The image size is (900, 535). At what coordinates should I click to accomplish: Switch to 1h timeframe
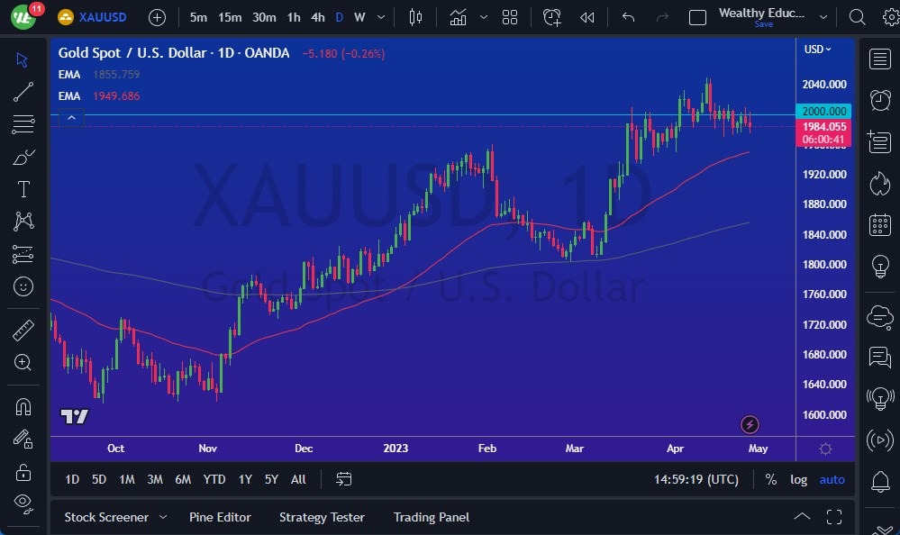coord(294,17)
